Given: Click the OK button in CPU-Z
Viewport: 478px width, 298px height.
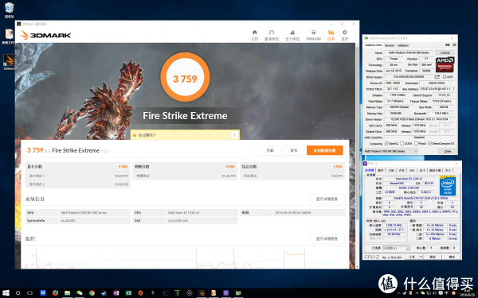Looking at the screenshot, I should click(x=452, y=257).
